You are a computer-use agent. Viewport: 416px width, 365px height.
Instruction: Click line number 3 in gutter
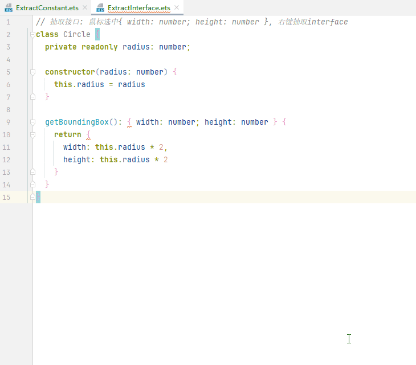click(x=8, y=47)
